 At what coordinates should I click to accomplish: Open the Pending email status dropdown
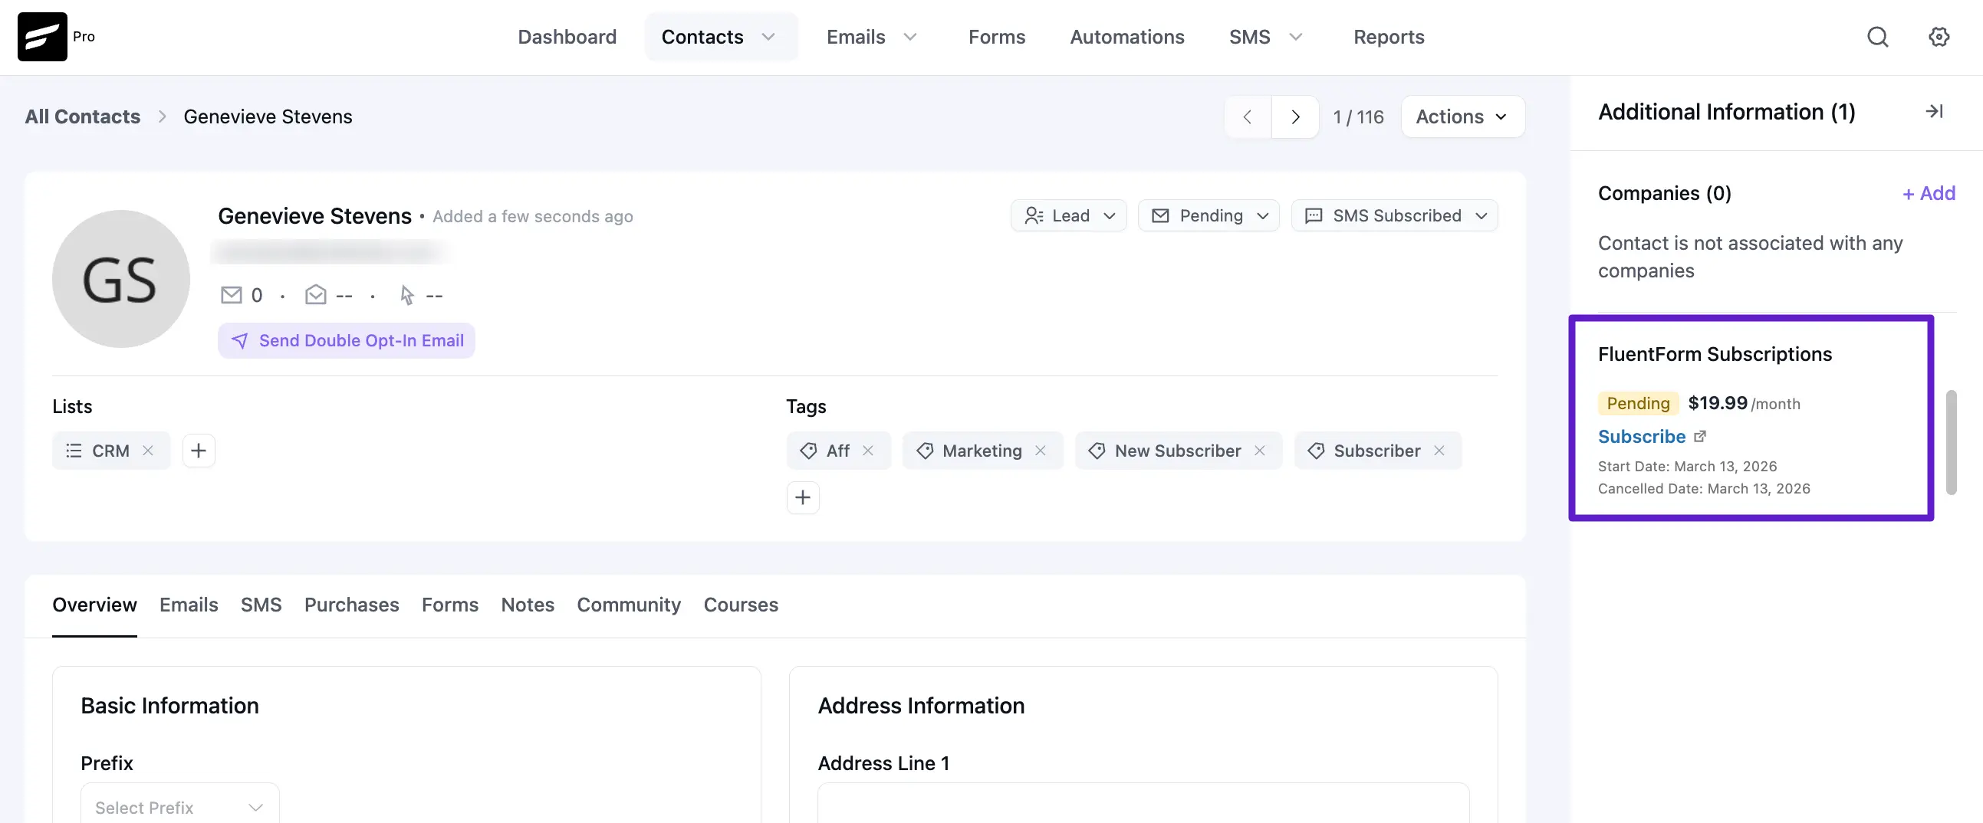tap(1209, 215)
